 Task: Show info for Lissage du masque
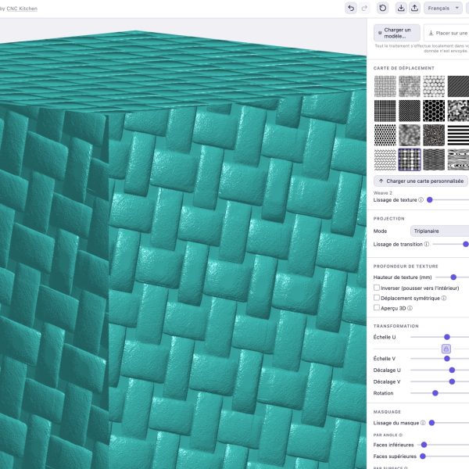(423, 423)
